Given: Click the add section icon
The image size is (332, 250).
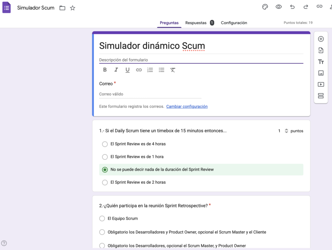Looking at the screenshot, I should 321,96.
